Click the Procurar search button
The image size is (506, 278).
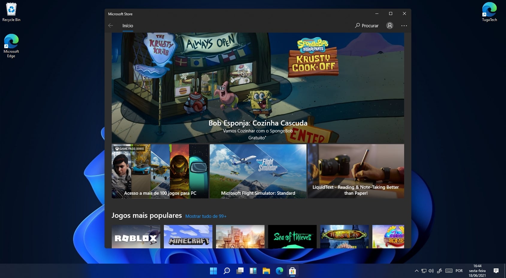[x=367, y=25]
